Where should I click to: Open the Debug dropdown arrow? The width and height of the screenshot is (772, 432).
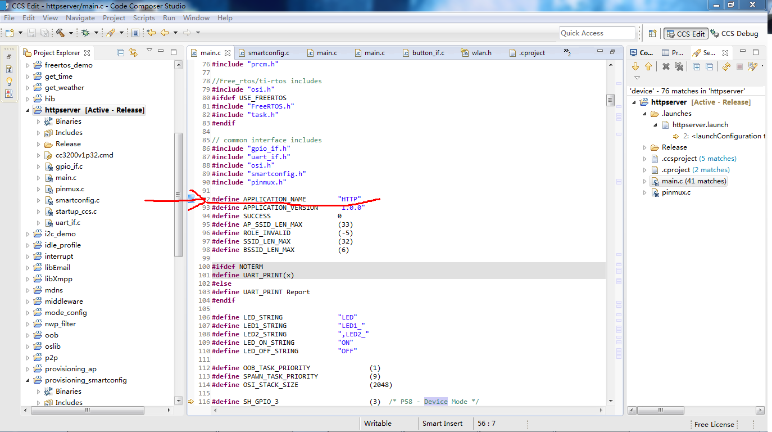tap(96, 33)
